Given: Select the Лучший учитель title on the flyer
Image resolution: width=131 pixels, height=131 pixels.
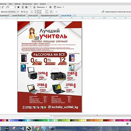Looking at the screenshot, I should pyautogui.click(x=53, y=34).
